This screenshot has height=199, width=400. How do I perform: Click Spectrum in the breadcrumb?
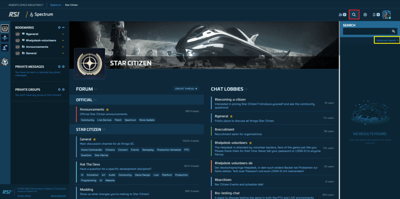(55, 5)
